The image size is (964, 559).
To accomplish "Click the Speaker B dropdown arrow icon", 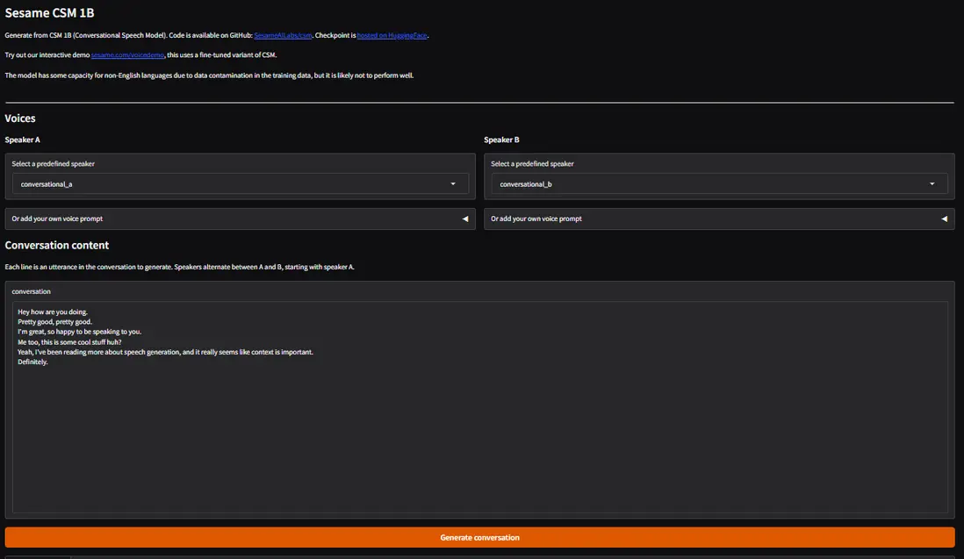I will pos(932,183).
